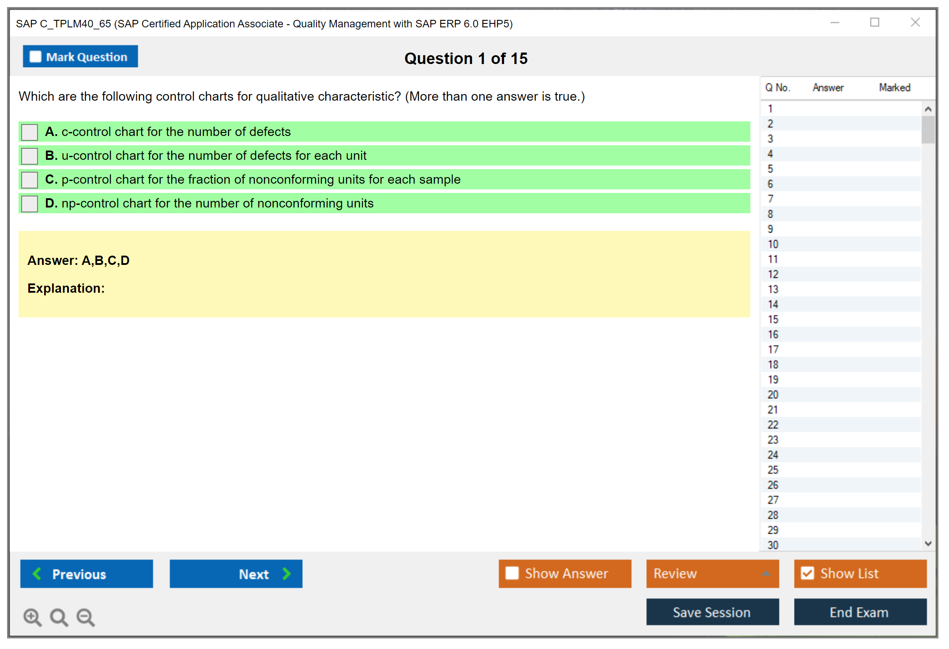Click the green arrow on the Previous button

click(37, 574)
